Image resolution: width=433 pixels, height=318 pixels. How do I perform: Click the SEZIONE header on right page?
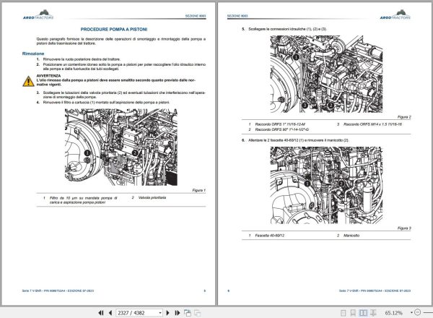tap(237, 16)
